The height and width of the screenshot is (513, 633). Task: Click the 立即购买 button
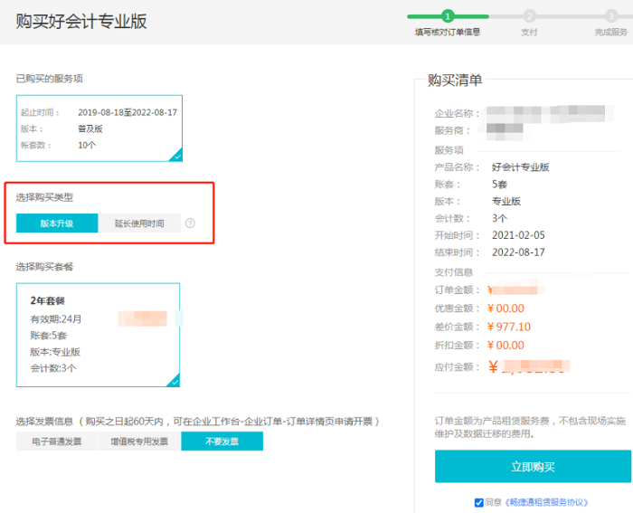pyautogui.click(x=533, y=467)
